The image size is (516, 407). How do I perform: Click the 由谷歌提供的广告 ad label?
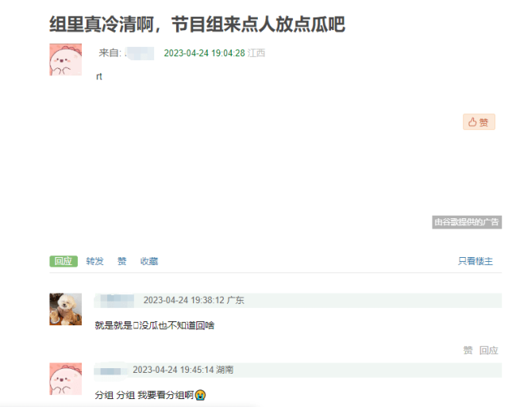[467, 222]
